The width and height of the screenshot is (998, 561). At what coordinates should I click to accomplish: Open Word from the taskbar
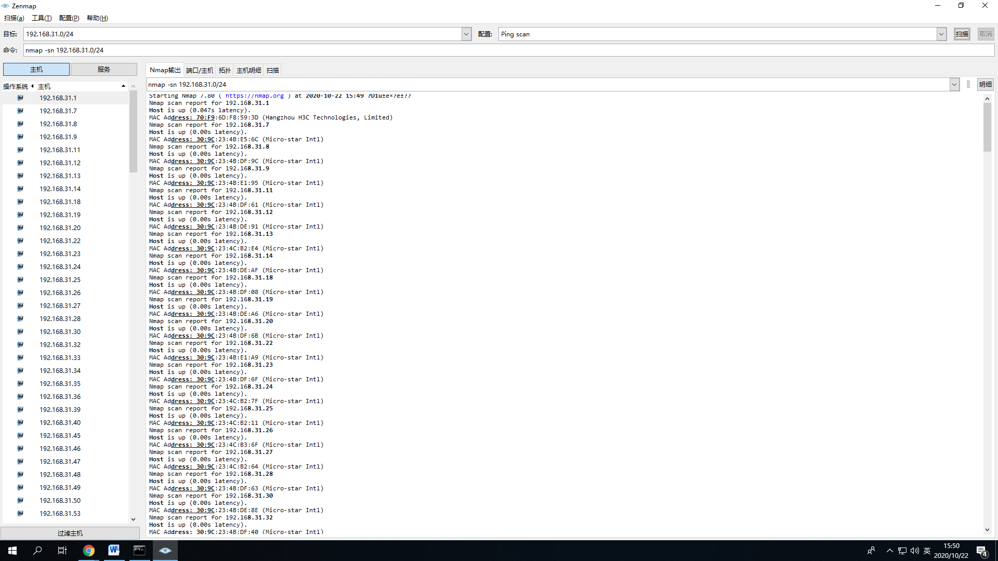coord(114,551)
